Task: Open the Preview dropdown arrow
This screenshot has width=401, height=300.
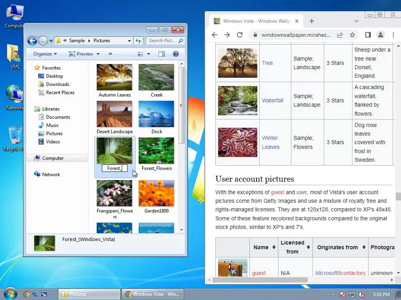Action: [x=98, y=54]
